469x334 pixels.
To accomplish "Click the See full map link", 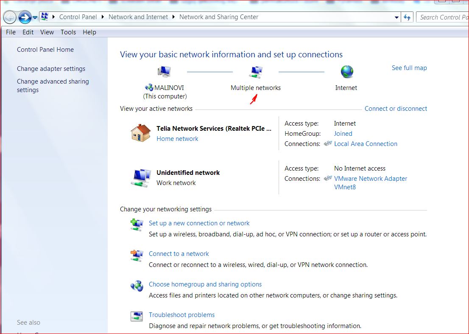I will 409,68.
